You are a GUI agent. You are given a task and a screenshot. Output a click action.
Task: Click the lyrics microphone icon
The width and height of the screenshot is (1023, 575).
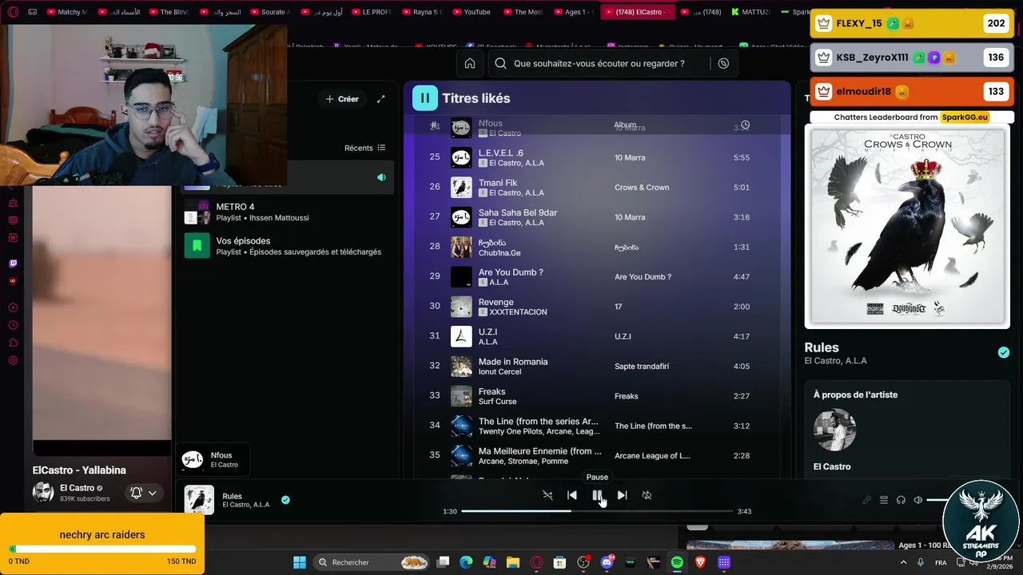click(x=866, y=500)
